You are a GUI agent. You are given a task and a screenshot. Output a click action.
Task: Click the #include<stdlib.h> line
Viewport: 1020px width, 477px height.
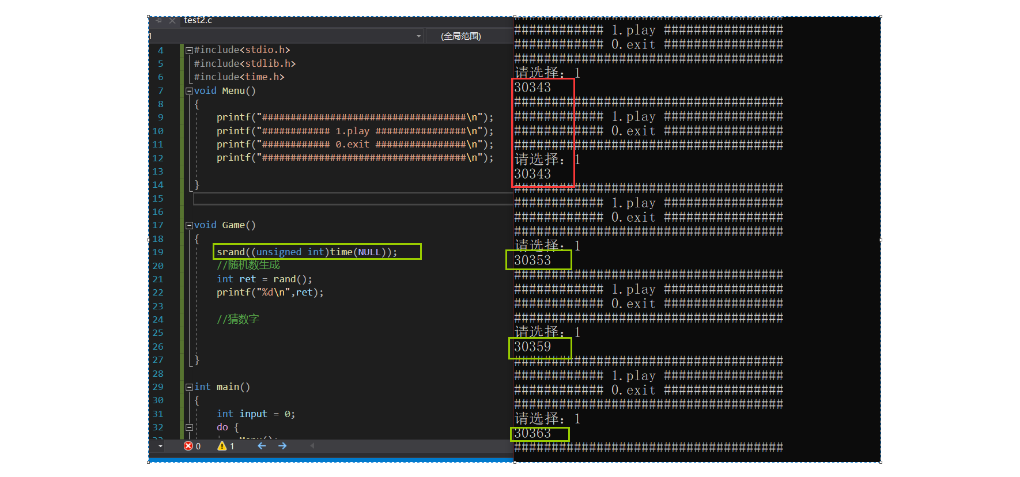pos(245,64)
